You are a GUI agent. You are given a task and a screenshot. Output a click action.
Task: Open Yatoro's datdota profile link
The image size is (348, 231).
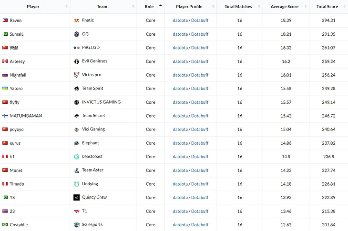[180, 89]
